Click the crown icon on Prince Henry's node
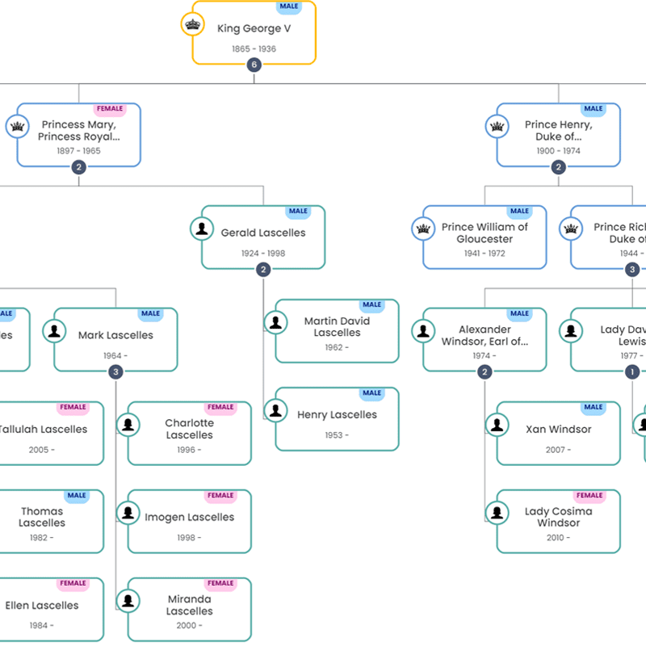Screen dimensions: 646x646 pyautogui.click(x=497, y=126)
